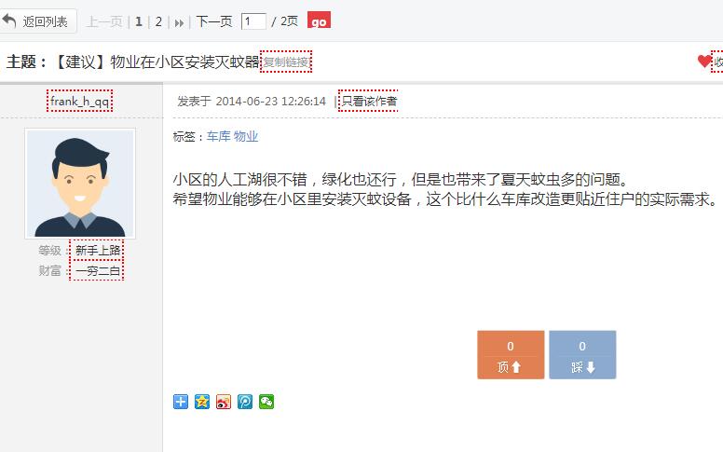Open page 2 of the thread
The height and width of the screenshot is (452, 723).
pos(158,21)
